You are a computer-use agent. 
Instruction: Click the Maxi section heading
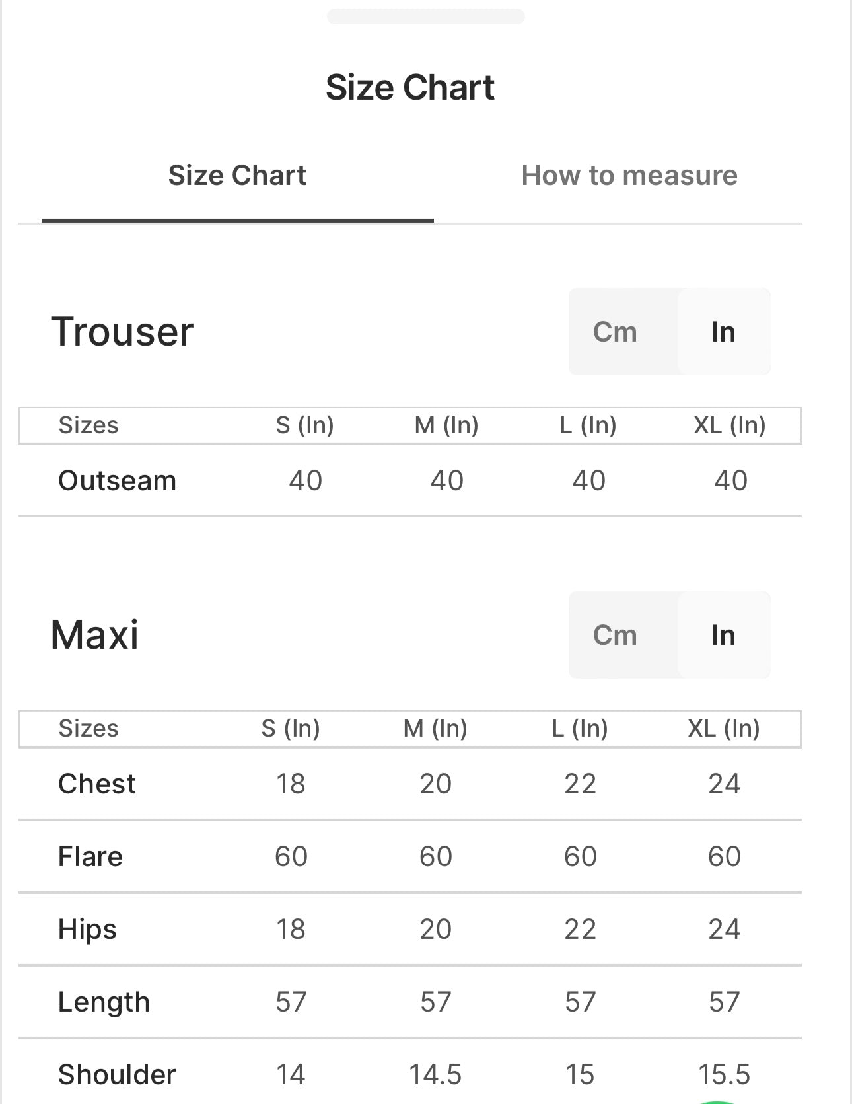[x=94, y=635]
